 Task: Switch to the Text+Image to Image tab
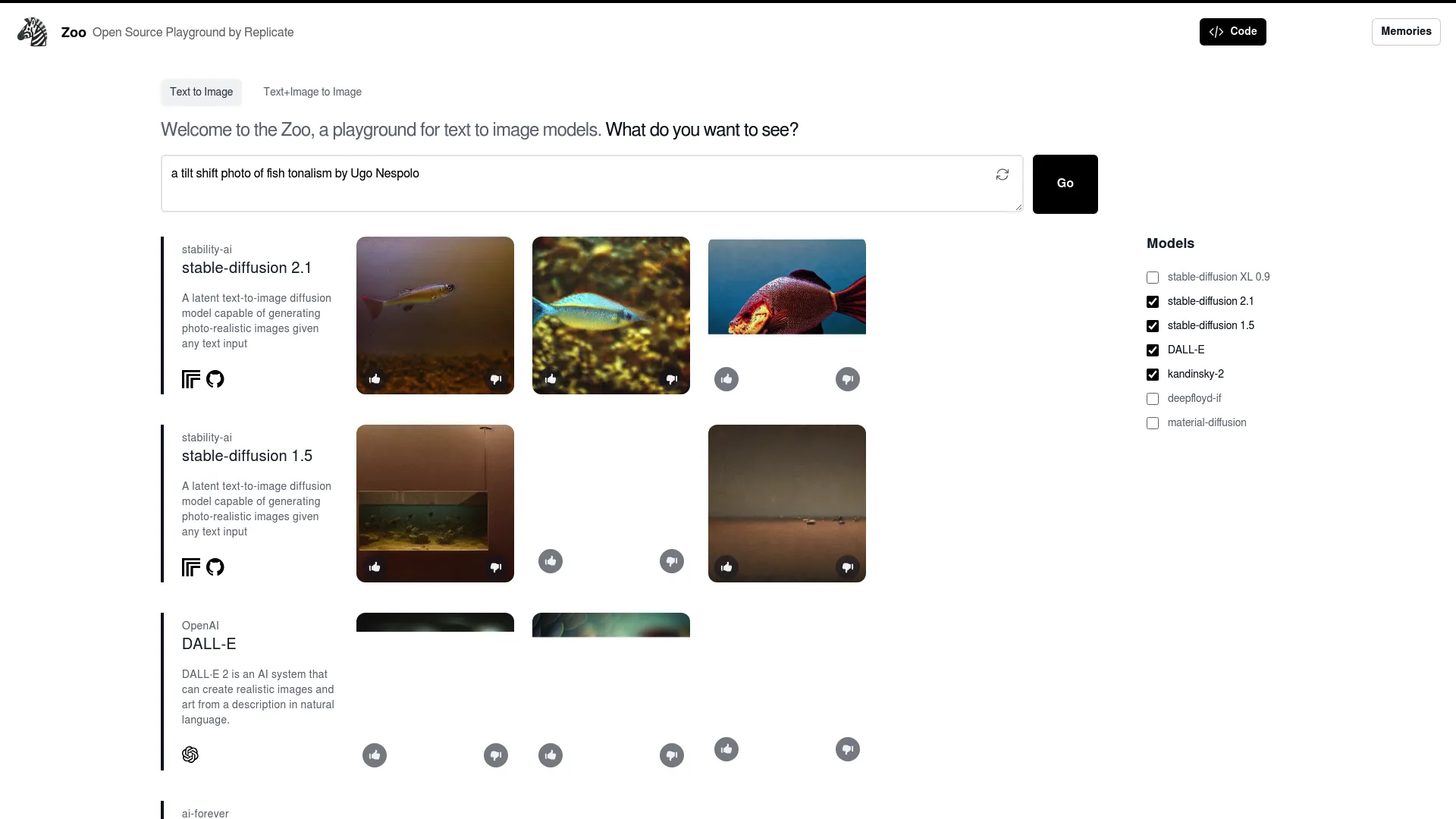[312, 92]
